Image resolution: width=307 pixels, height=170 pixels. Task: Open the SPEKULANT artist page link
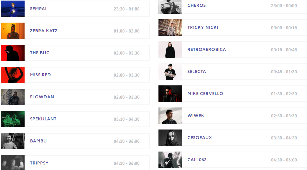tap(43, 119)
